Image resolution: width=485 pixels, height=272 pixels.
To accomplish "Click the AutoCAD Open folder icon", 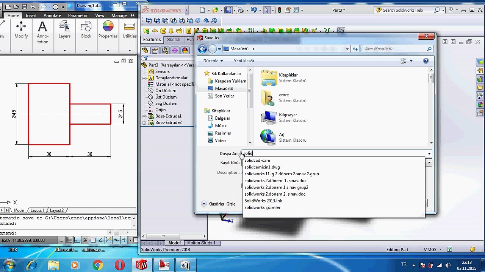I will 16,7.
